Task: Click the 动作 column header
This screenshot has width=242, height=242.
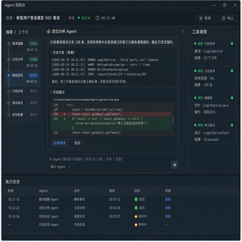Action: [77, 191]
